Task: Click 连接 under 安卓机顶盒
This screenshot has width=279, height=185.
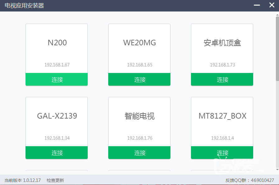Action: pyautogui.click(x=222, y=79)
